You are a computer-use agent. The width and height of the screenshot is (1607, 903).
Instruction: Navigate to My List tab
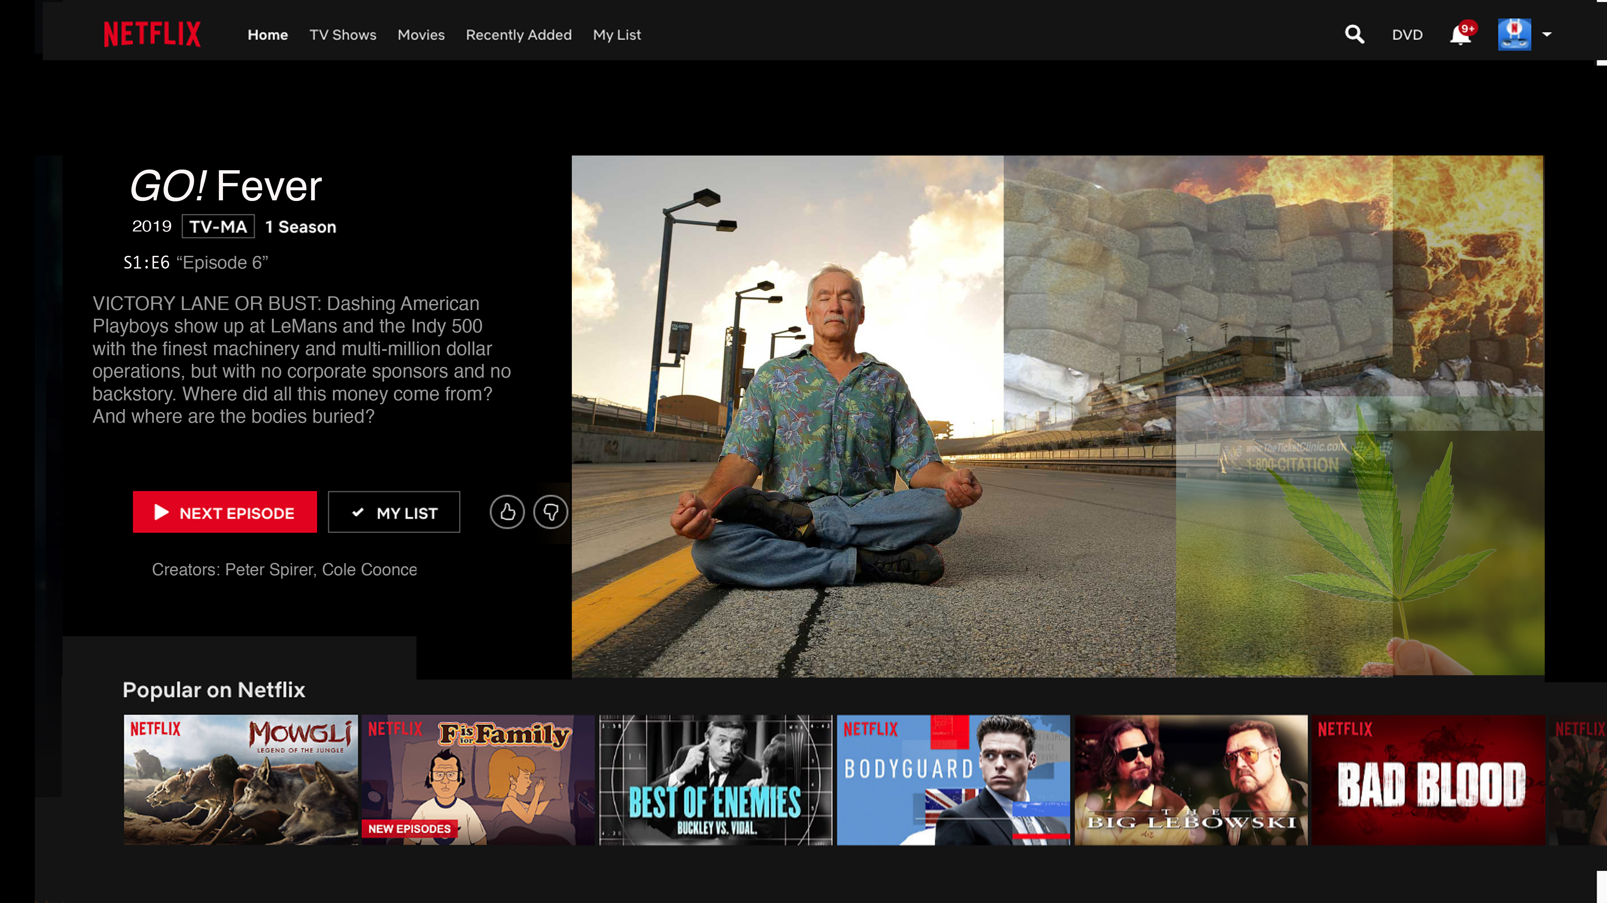click(616, 35)
